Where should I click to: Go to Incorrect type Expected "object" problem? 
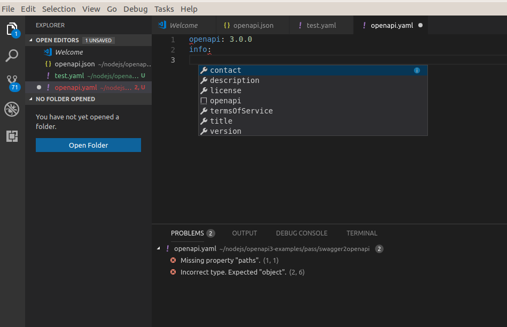point(329,272)
